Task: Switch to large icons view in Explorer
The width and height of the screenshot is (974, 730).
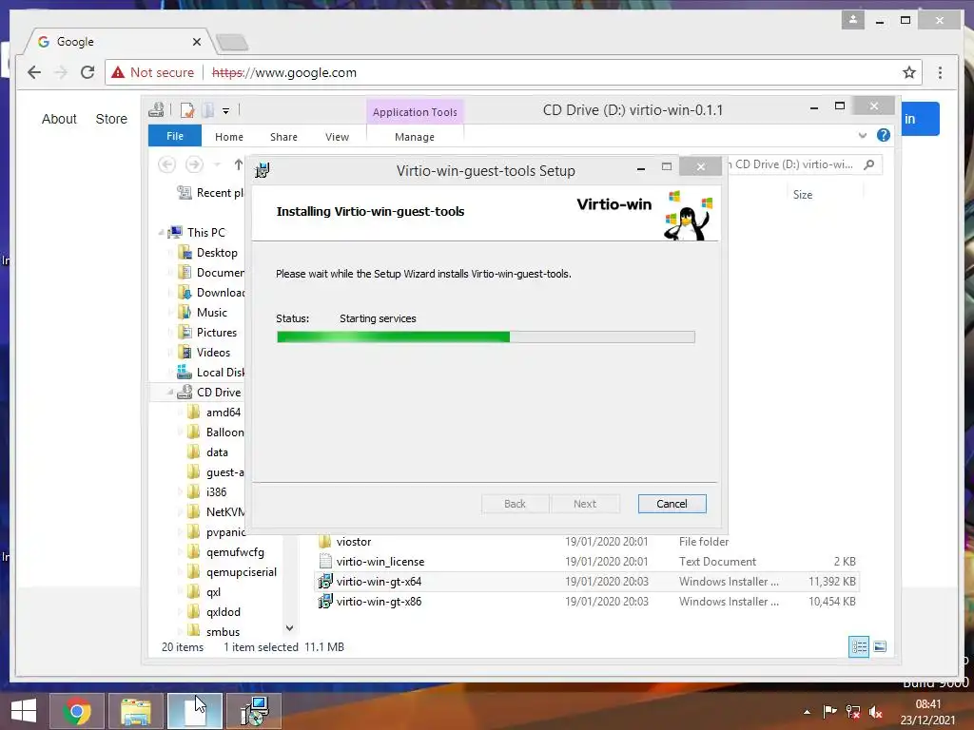Action: tap(880, 646)
